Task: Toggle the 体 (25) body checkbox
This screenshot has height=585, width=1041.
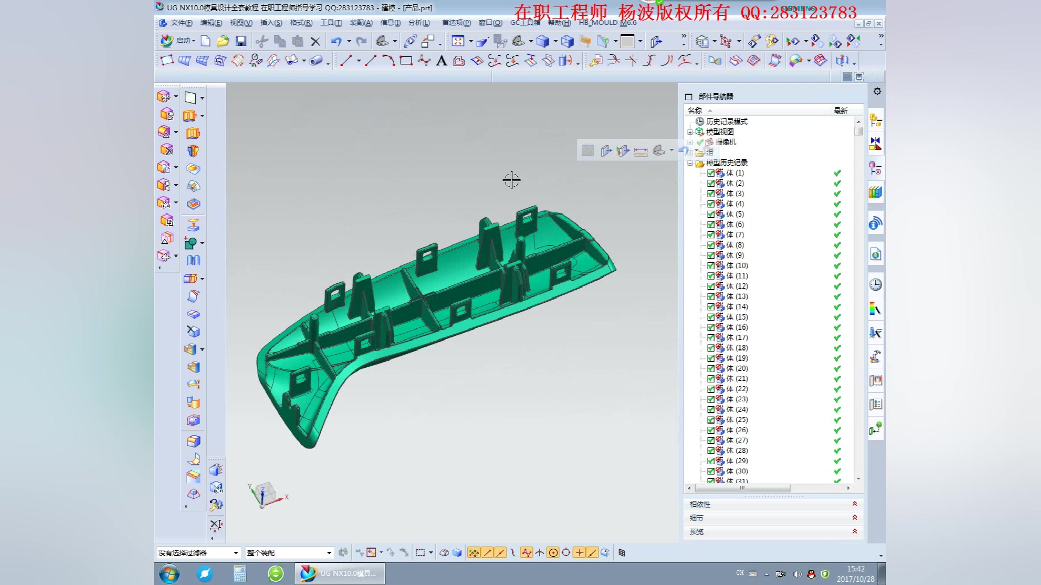Action: click(711, 420)
